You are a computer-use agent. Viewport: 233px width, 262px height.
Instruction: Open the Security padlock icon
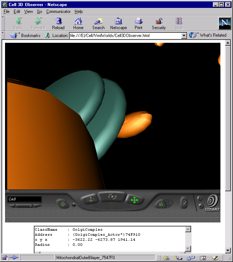click(159, 24)
